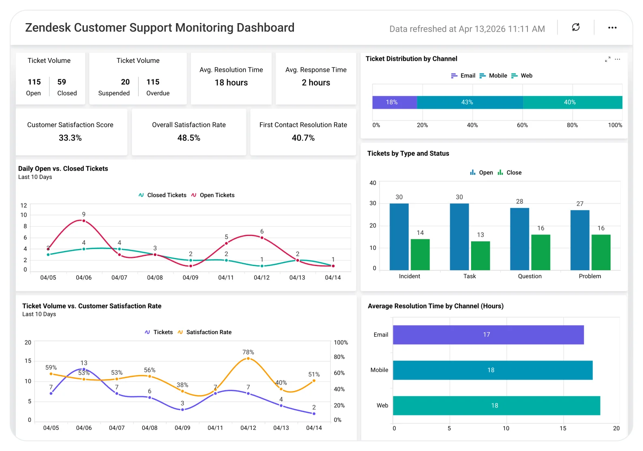Open the Ticket Distribution by Channel panel options
Image resolution: width=643 pixels, height=451 pixels.
(x=617, y=59)
